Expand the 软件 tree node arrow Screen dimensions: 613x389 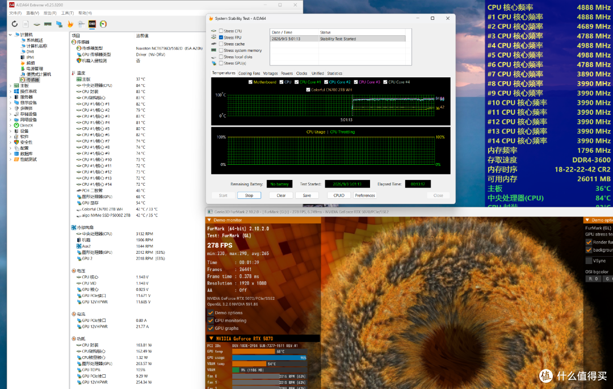[x=10, y=136]
